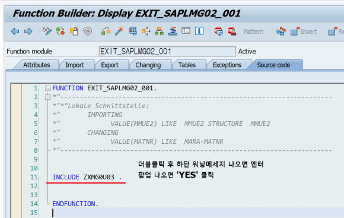Viewport: 344px width, 218px height.
Task: Click the Full Screen toggle icon
Action: pos(186,31)
